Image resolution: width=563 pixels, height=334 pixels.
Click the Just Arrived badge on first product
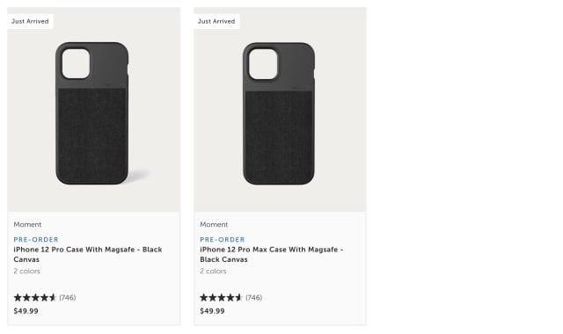(30, 21)
